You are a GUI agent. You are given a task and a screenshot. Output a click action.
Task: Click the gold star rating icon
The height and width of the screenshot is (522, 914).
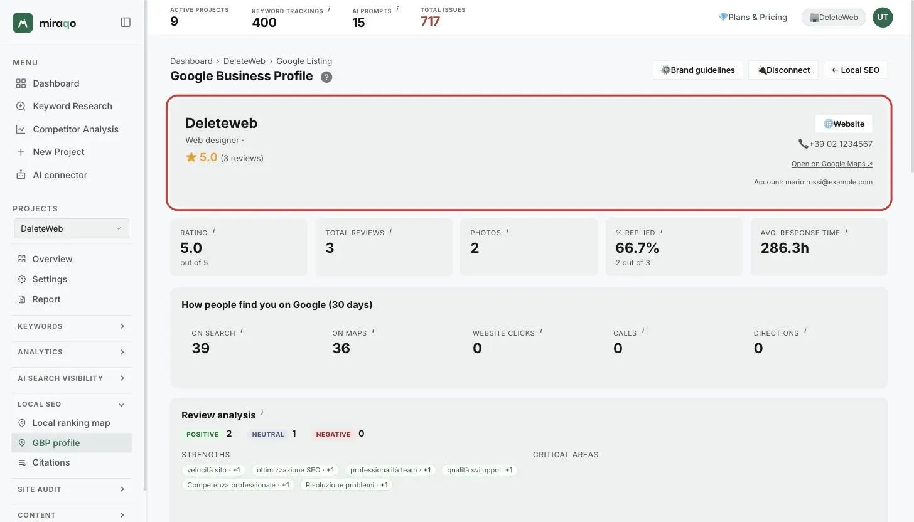[191, 157]
